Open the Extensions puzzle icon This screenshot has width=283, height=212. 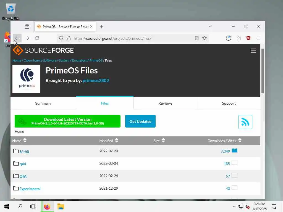[239, 38]
